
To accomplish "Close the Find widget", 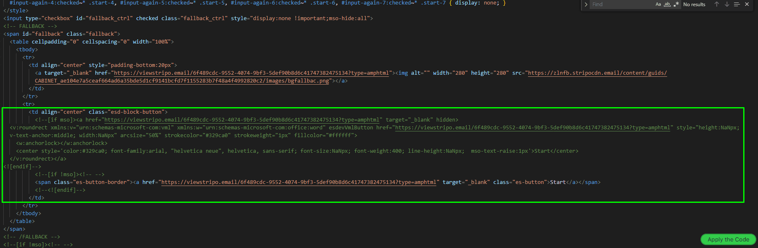I will [x=747, y=5].
